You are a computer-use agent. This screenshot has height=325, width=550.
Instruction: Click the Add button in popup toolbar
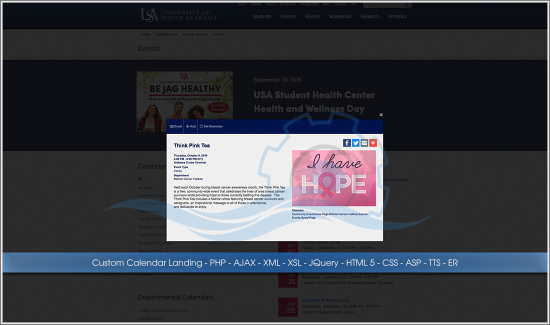tap(191, 126)
